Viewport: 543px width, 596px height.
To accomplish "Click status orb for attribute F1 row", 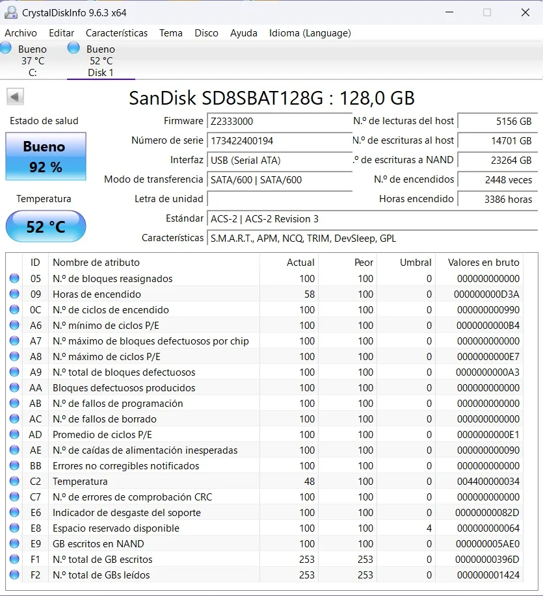I will click(x=14, y=559).
